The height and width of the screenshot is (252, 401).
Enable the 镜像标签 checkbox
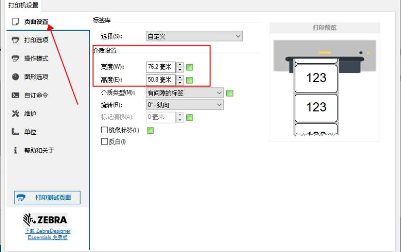pyautogui.click(x=104, y=130)
